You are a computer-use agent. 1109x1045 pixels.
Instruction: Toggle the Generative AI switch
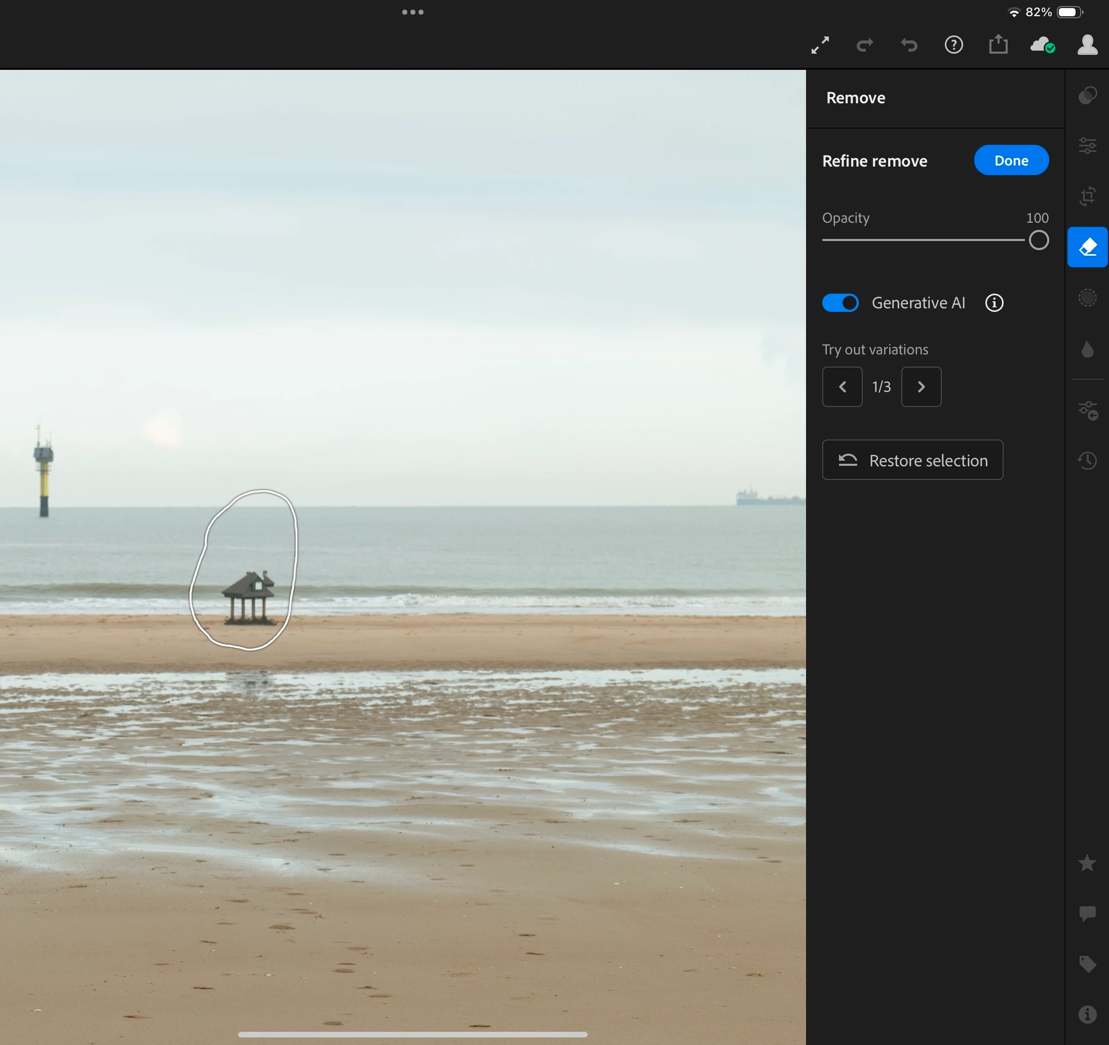pyautogui.click(x=840, y=303)
